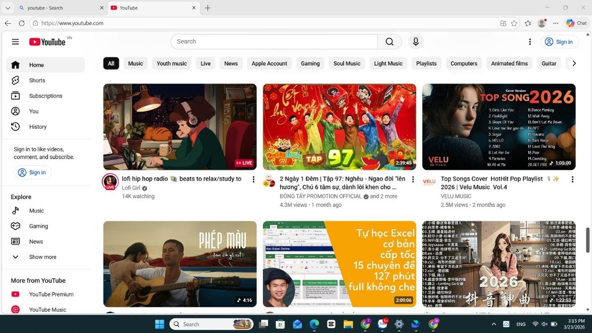
Task: Click the Sign in button in the top bar
Action: [x=559, y=41]
